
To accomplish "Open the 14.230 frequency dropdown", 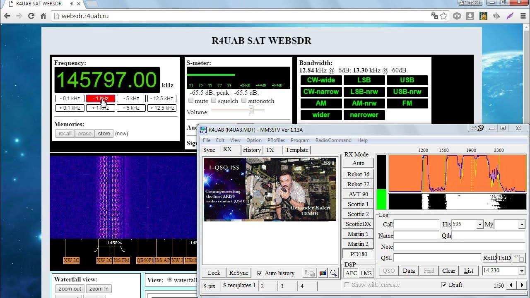I will tap(521, 271).
